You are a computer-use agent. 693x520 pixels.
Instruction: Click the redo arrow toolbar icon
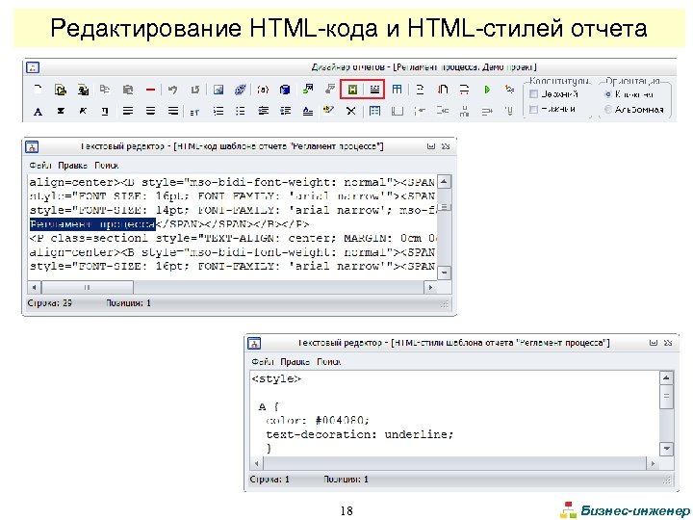click(x=194, y=90)
